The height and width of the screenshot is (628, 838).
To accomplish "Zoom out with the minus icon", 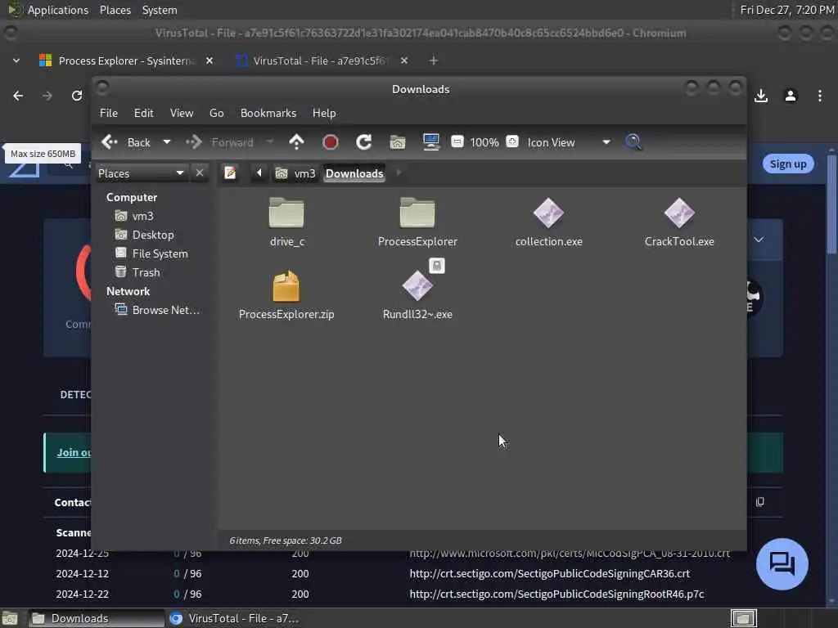I will tap(457, 141).
